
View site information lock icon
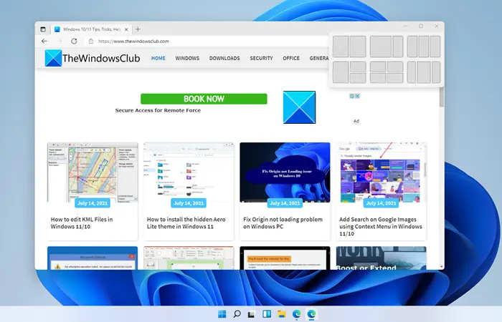click(91, 42)
